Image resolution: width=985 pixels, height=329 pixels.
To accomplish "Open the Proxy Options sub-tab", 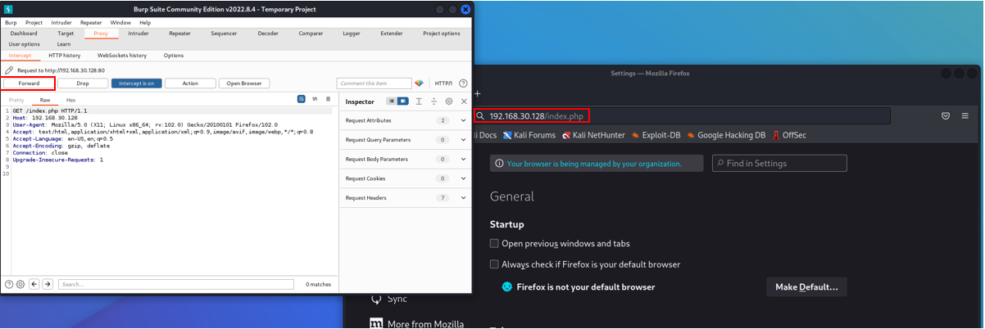I will [174, 56].
